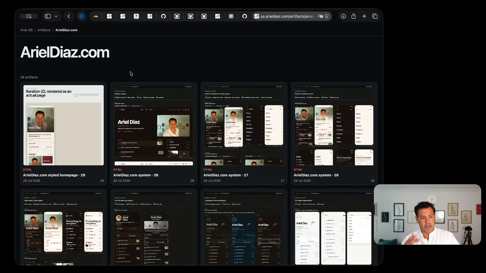Click the date under system 28
This screenshot has width=486, height=273.
tap(122, 180)
